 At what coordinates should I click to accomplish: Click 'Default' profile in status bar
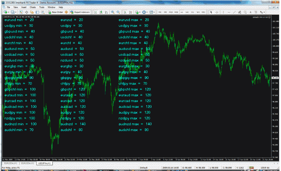144,168
